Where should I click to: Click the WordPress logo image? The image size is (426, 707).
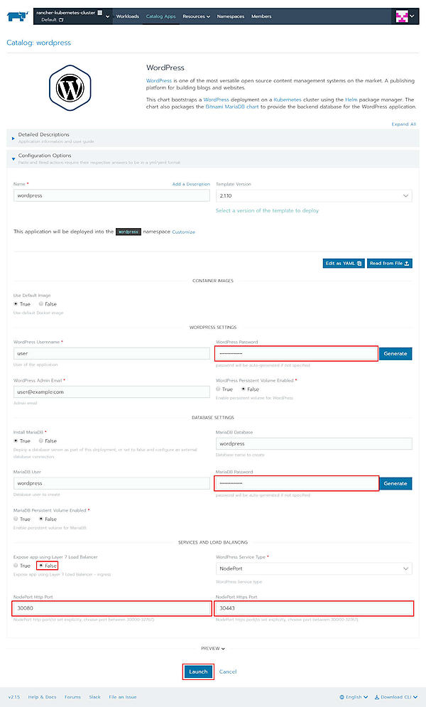pos(70,87)
